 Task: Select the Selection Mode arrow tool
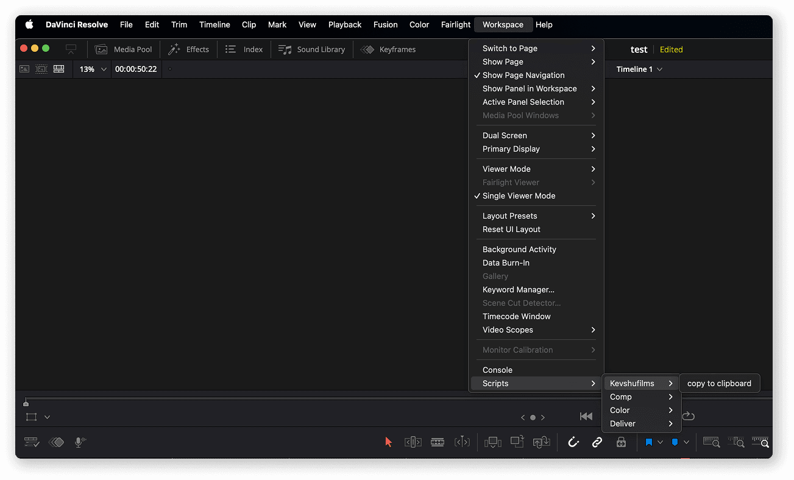(x=389, y=442)
